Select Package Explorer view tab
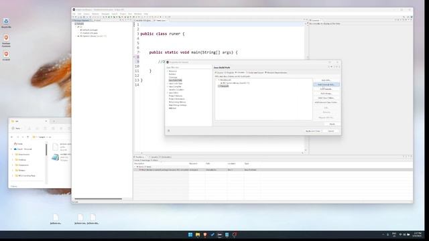Viewport: 429px width, 241px height. (82, 21)
